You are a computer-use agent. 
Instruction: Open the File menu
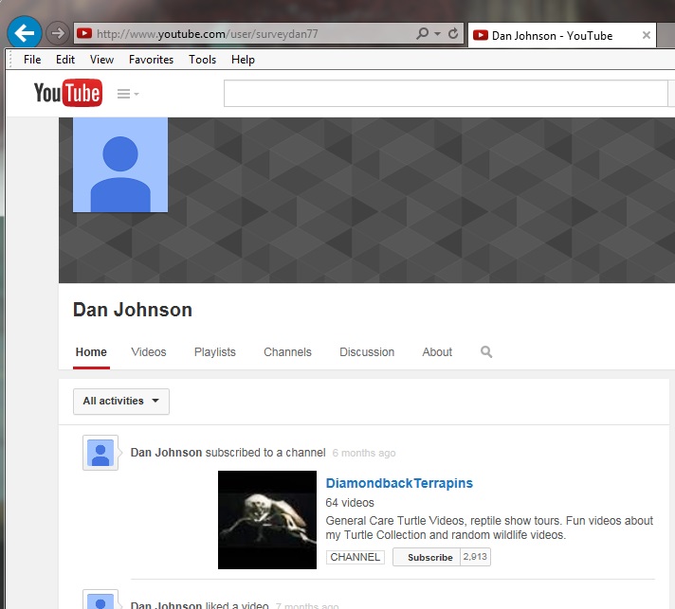point(32,60)
